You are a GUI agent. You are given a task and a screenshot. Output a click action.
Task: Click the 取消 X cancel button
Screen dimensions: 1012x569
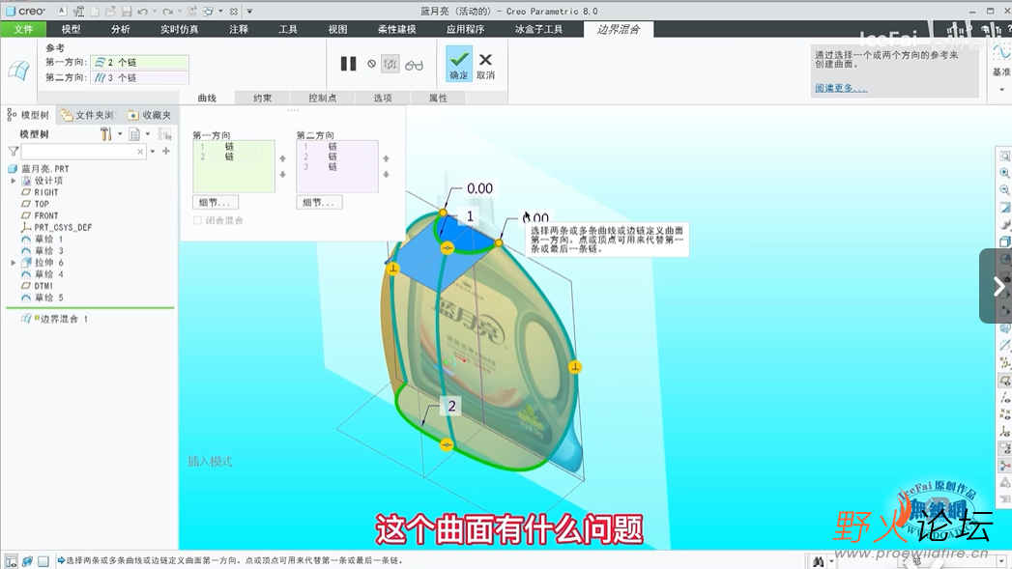485,65
